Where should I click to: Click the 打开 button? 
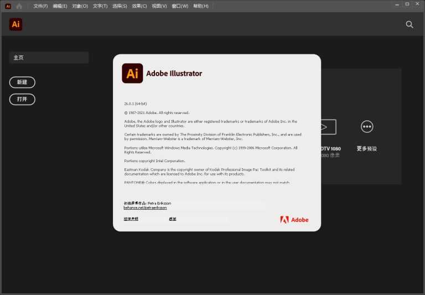coord(22,99)
